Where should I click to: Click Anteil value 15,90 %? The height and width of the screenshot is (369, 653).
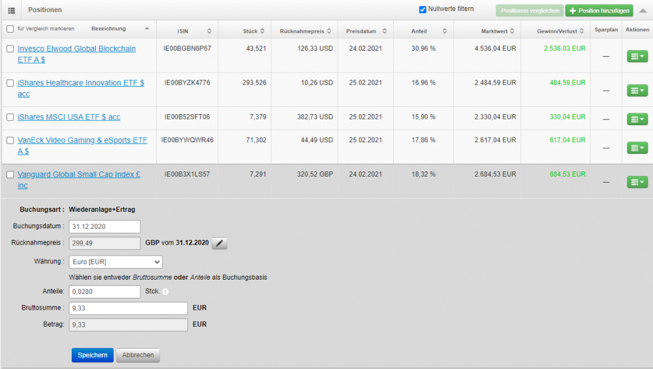click(x=424, y=117)
